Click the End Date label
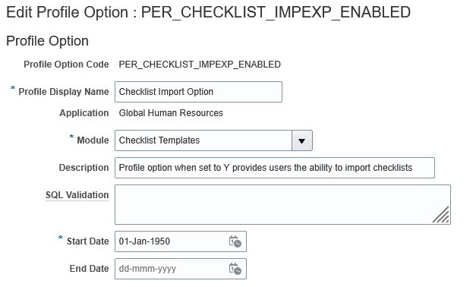476x287 pixels. (90, 269)
